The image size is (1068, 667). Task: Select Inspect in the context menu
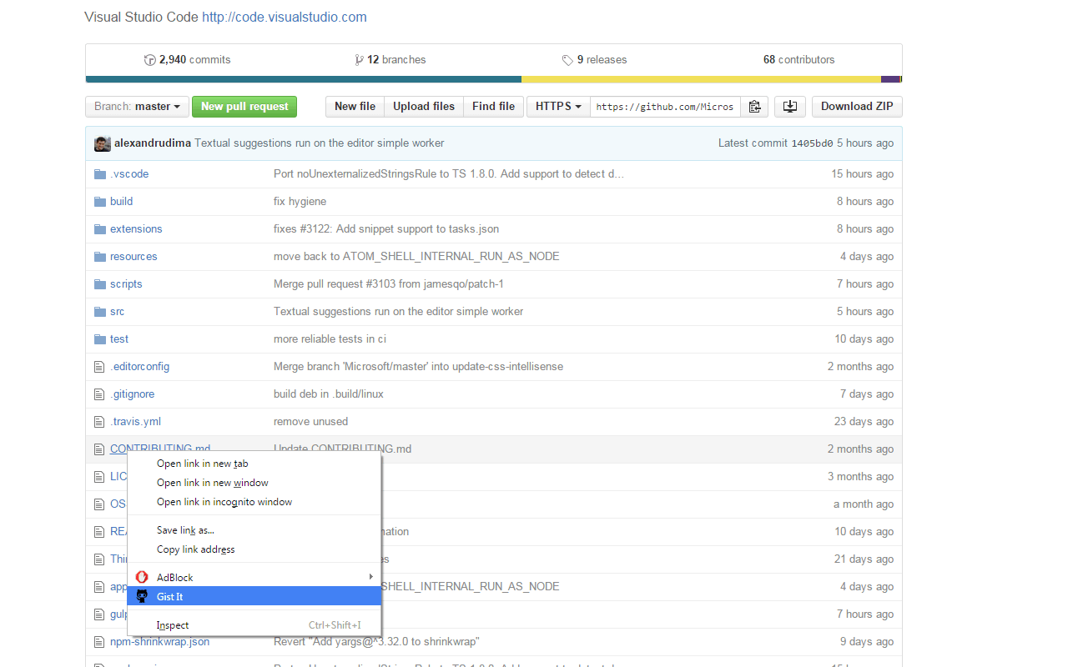pos(254,625)
